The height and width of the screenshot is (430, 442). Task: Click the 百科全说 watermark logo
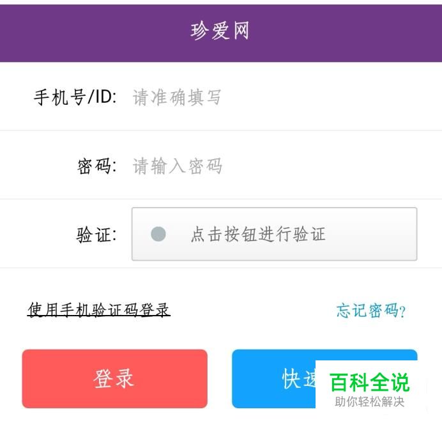tap(369, 382)
